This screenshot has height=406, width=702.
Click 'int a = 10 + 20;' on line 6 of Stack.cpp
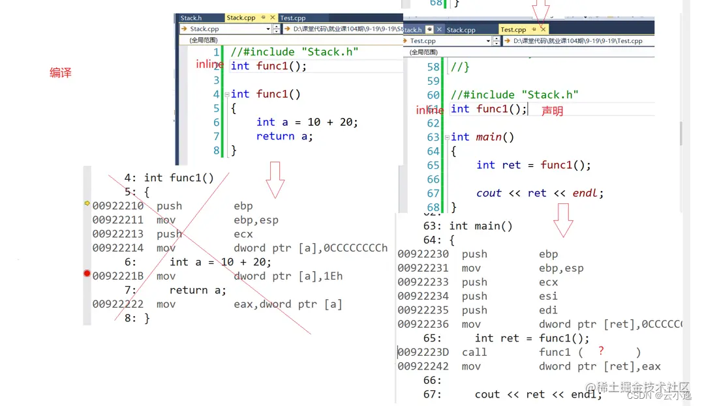tap(307, 122)
